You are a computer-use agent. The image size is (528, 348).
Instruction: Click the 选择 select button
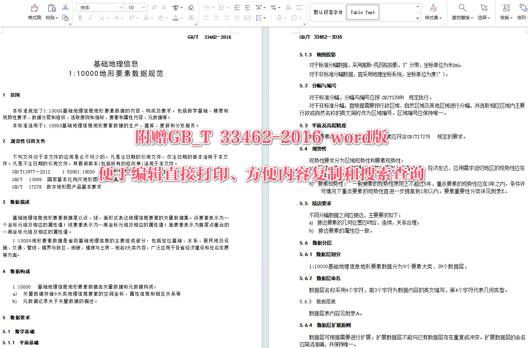coord(483,11)
